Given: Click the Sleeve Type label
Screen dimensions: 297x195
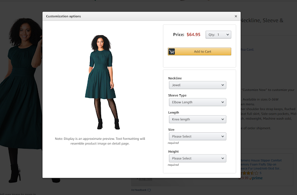Looking at the screenshot, I should tap(177, 95).
